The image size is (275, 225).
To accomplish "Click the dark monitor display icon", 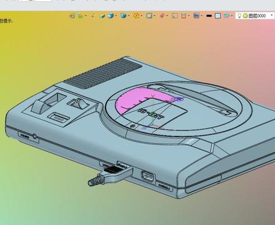I will (x=196, y=16).
